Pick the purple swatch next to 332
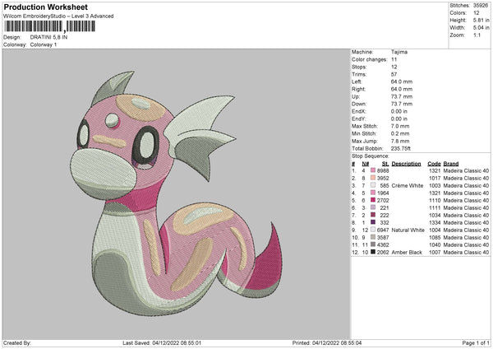Image resolution: width=493 pixels, height=349 pixels. point(373,222)
